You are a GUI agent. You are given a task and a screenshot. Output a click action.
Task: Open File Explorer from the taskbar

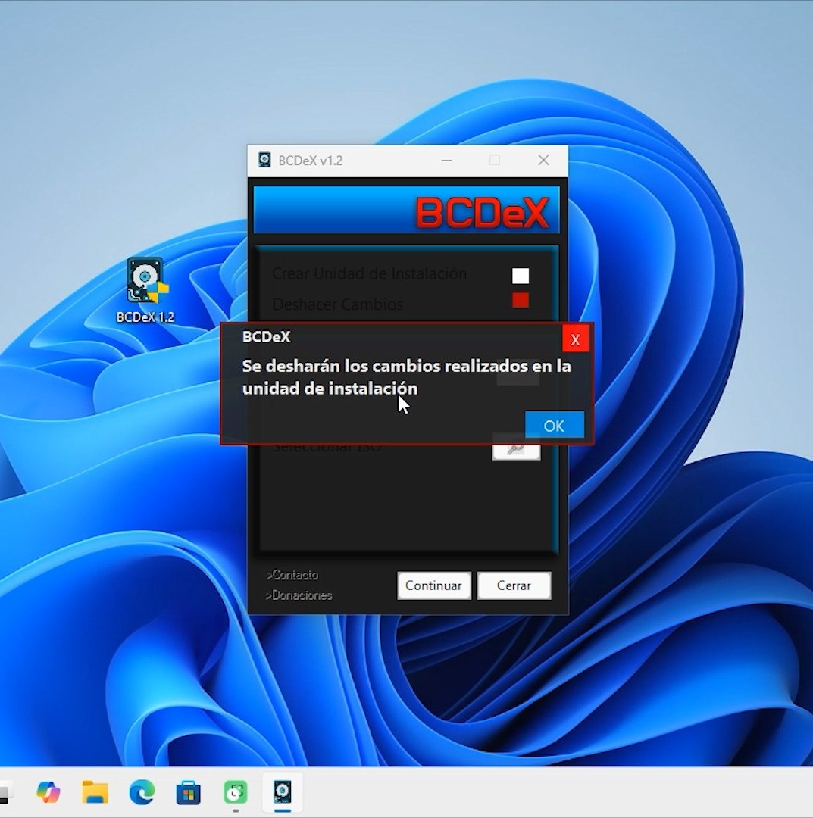pos(94,792)
